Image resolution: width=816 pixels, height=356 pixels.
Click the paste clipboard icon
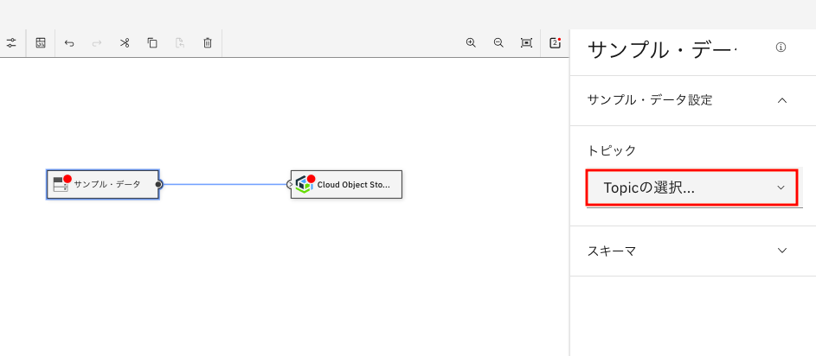click(x=179, y=43)
